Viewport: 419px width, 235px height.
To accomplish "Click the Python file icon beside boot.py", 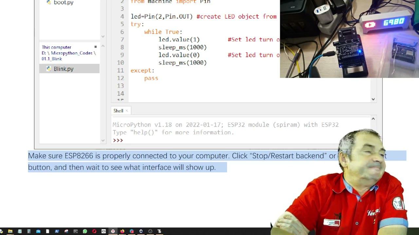I will (x=48, y=2).
